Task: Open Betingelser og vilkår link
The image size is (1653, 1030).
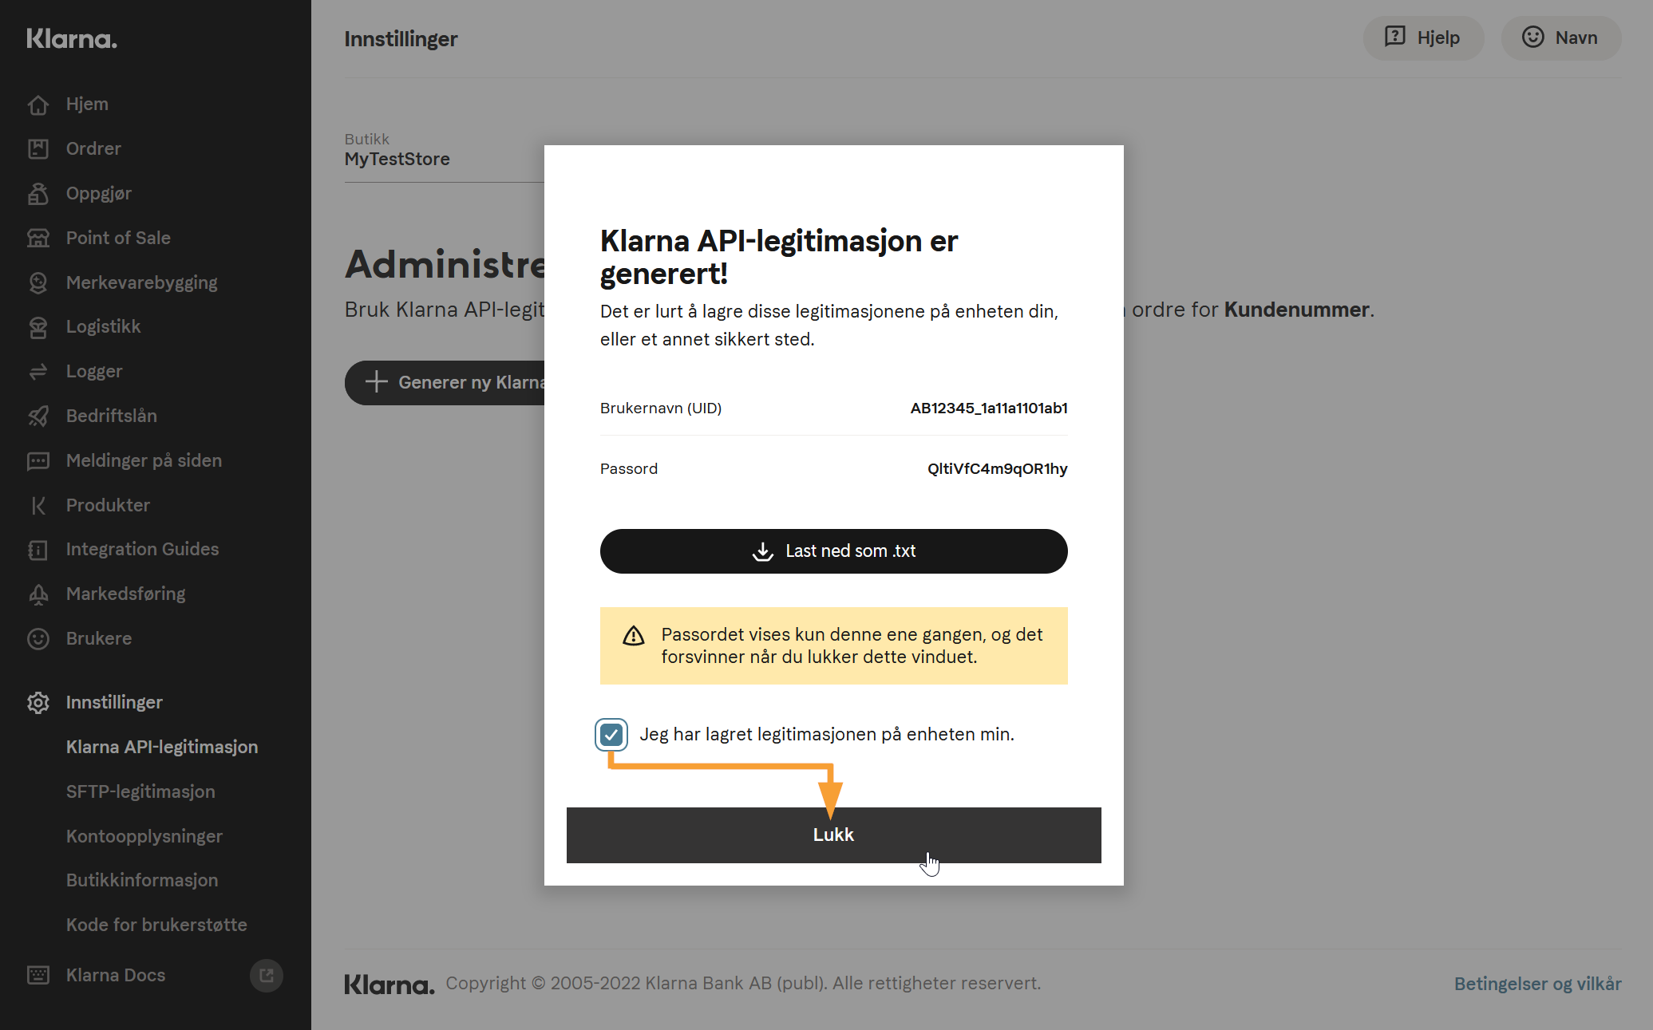Action: 1537,984
